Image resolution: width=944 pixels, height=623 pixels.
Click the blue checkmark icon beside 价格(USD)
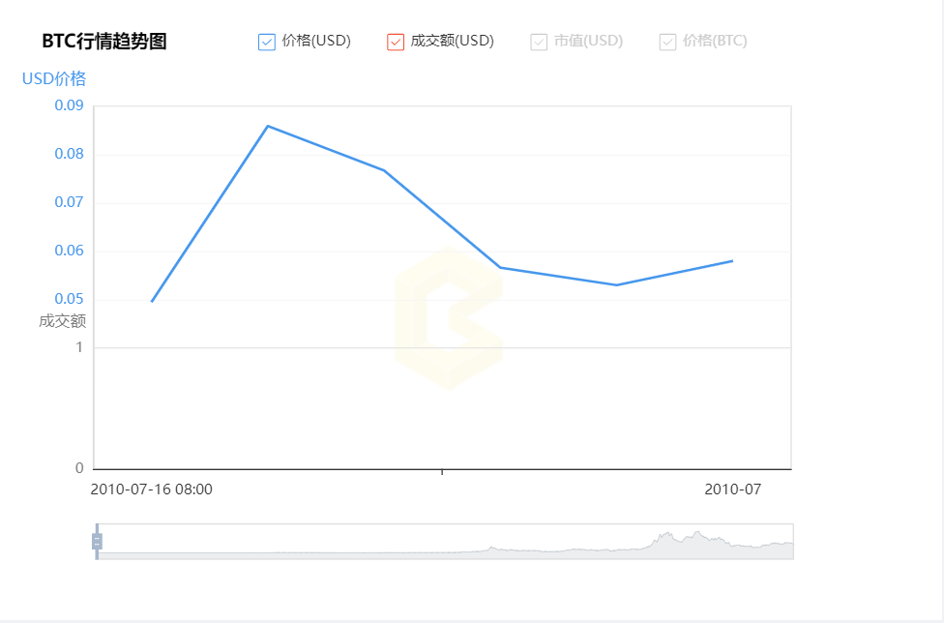(268, 41)
